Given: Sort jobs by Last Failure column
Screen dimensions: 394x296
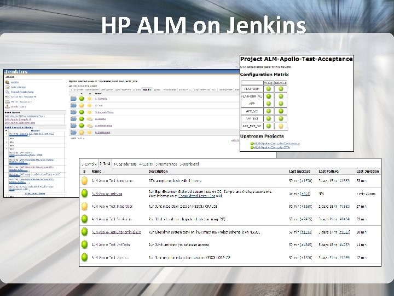Looking at the screenshot, I should 328,172.
